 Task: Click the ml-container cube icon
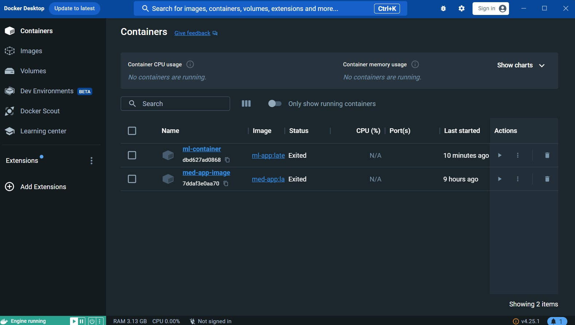point(168,155)
